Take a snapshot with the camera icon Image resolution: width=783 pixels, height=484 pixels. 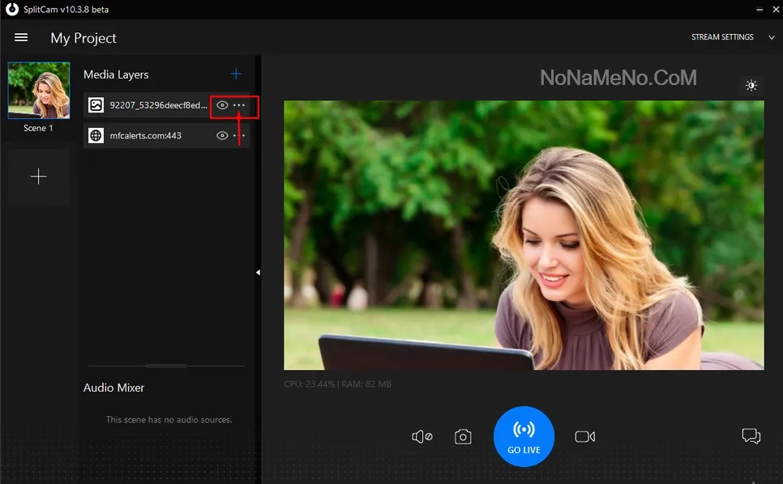point(463,437)
